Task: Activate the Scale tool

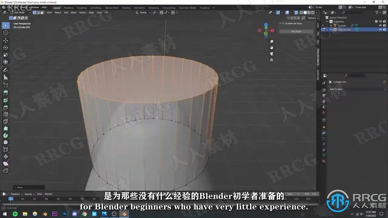Action: 5,55
